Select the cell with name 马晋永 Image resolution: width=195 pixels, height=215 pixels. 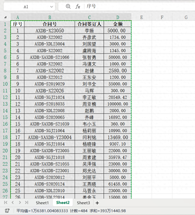[89, 191]
